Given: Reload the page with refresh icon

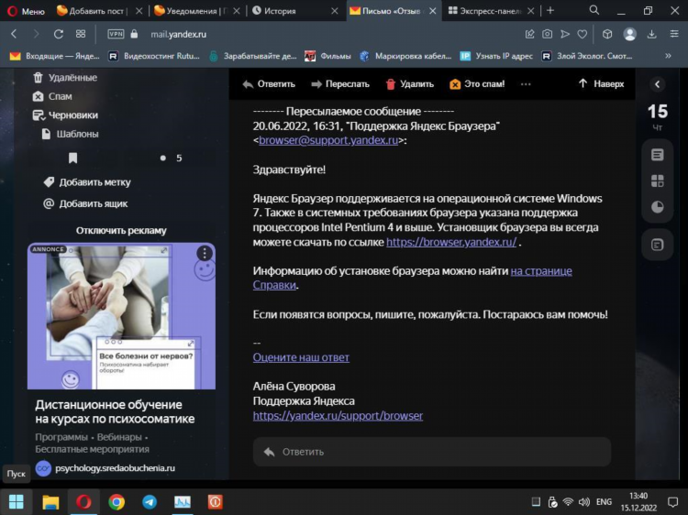Looking at the screenshot, I should point(58,34).
